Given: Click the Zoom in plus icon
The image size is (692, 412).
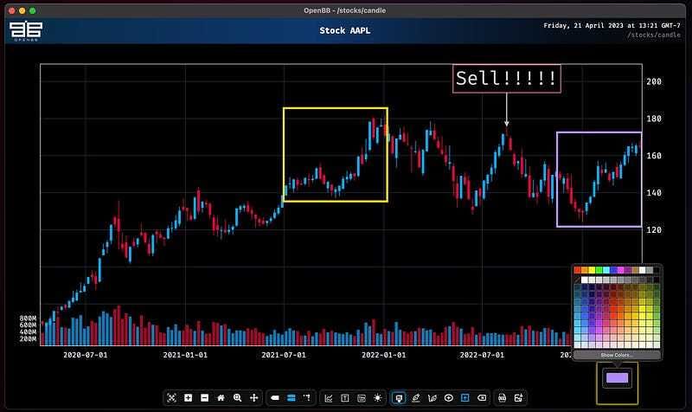Looking at the screenshot, I should pyautogui.click(x=188, y=398).
